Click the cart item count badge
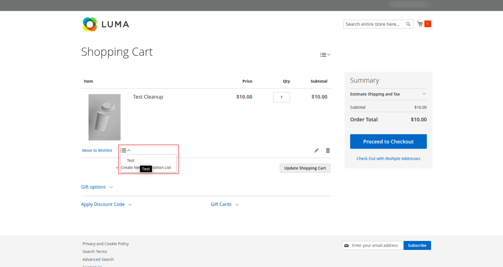Screen dimensions: 503x267 pos(428,24)
